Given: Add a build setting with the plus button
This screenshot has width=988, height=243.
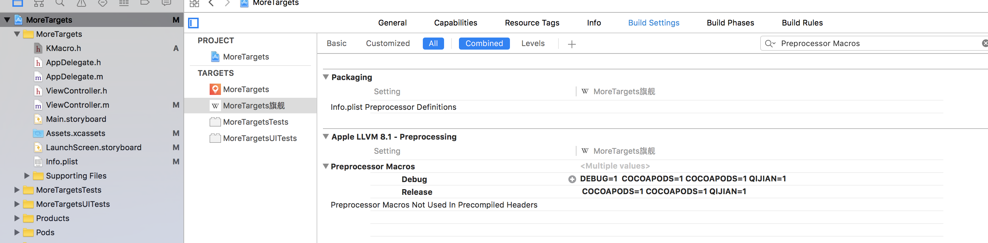Looking at the screenshot, I should 572,44.
